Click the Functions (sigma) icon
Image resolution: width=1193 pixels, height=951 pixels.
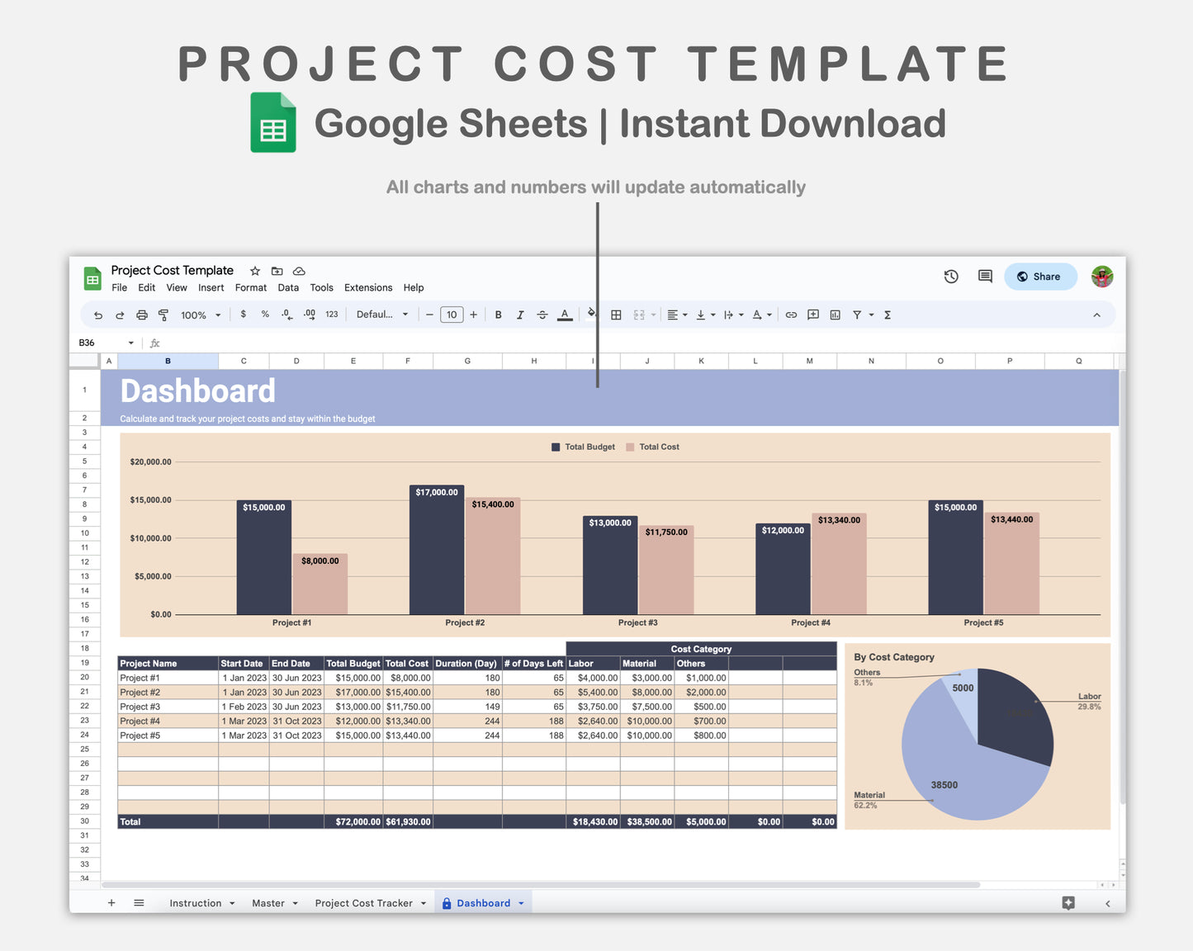[x=888, y=315]
